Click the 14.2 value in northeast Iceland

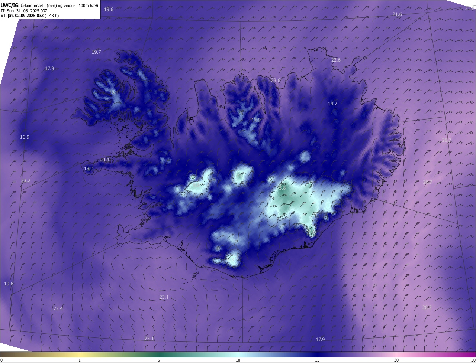(x=332, y=104)
